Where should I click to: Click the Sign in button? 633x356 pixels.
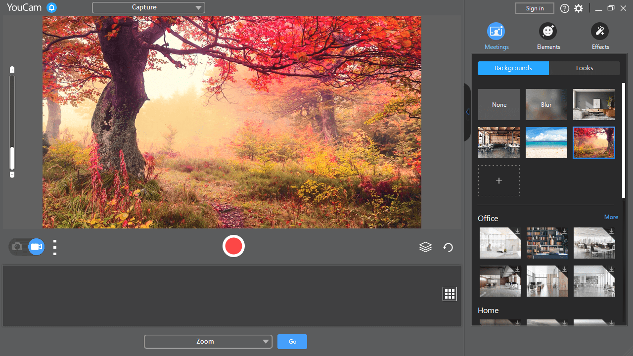pyautogui.click(x=535, y=8)
